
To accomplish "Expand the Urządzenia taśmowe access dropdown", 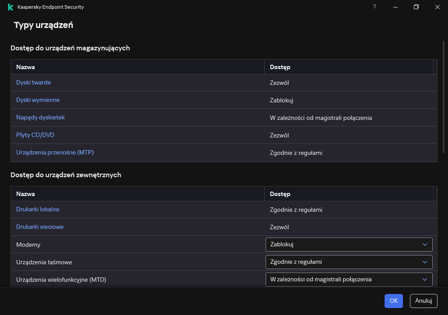I will 349,262.
